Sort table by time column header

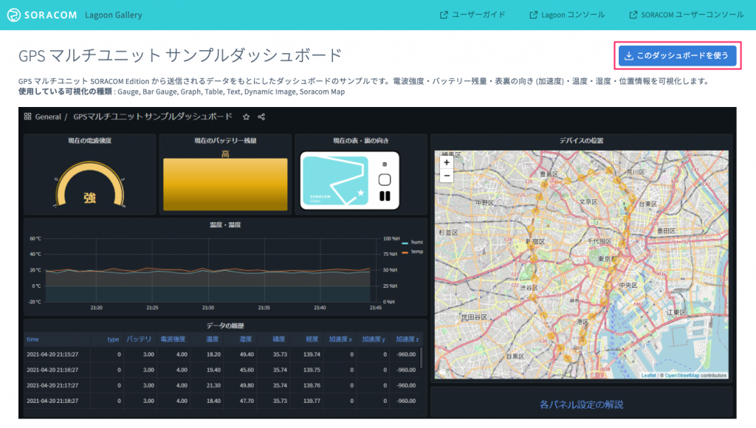point(33,339)
